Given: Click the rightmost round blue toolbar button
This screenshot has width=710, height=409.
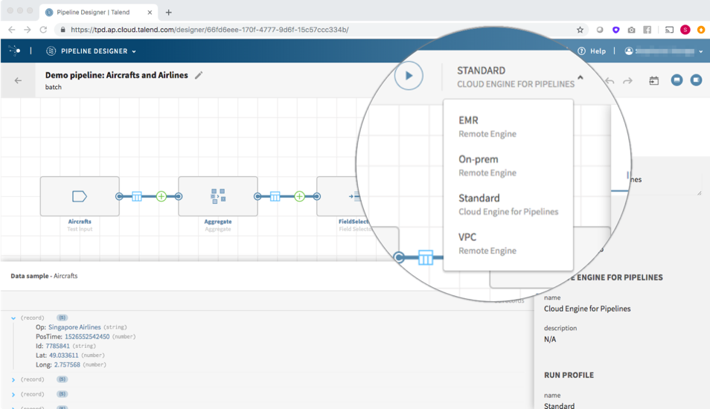Looking at the screenshot, I should pyautogui.click(x=696, y=80).
